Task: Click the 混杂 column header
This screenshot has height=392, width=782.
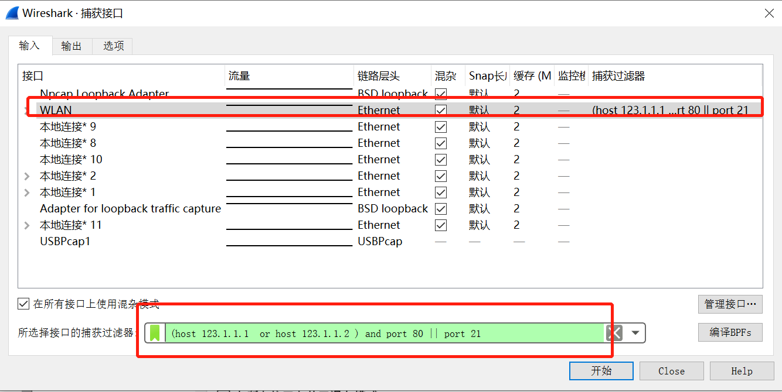Action: (448, 75)
